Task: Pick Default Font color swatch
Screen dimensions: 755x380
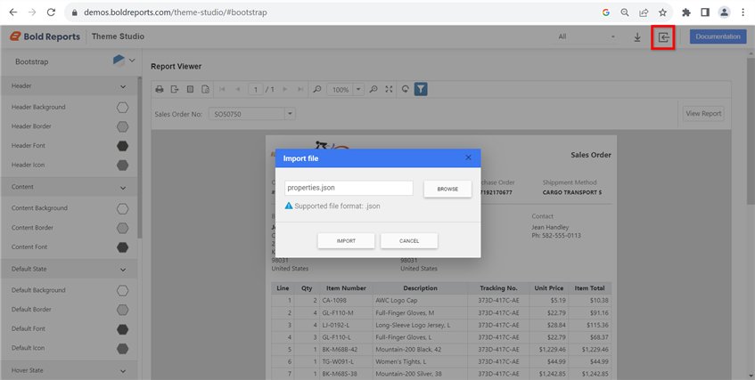Action: pos(123,329)
